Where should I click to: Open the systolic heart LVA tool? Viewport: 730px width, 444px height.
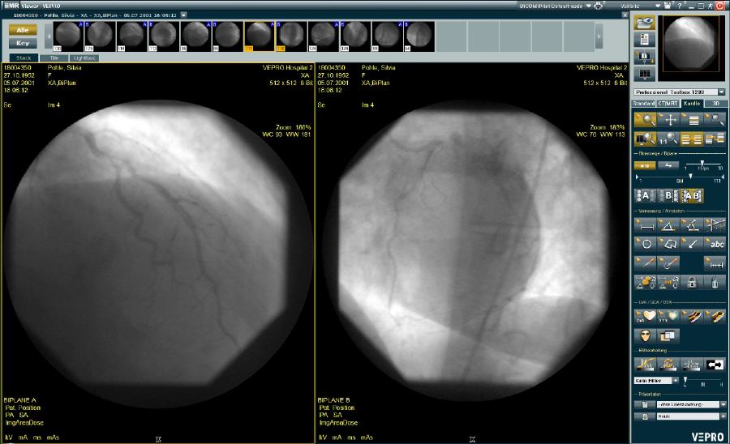(x=668, y=317)
